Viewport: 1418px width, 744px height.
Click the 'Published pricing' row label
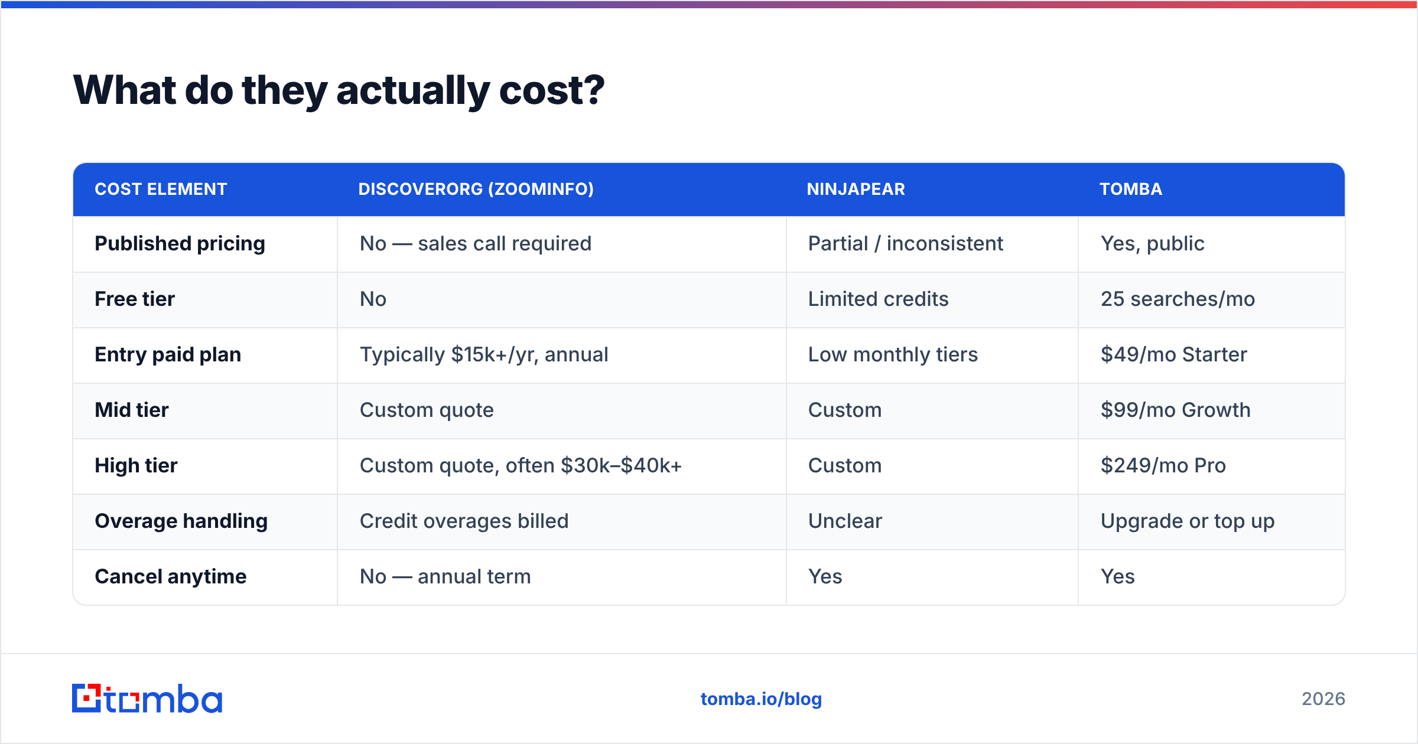coord(180,244)
